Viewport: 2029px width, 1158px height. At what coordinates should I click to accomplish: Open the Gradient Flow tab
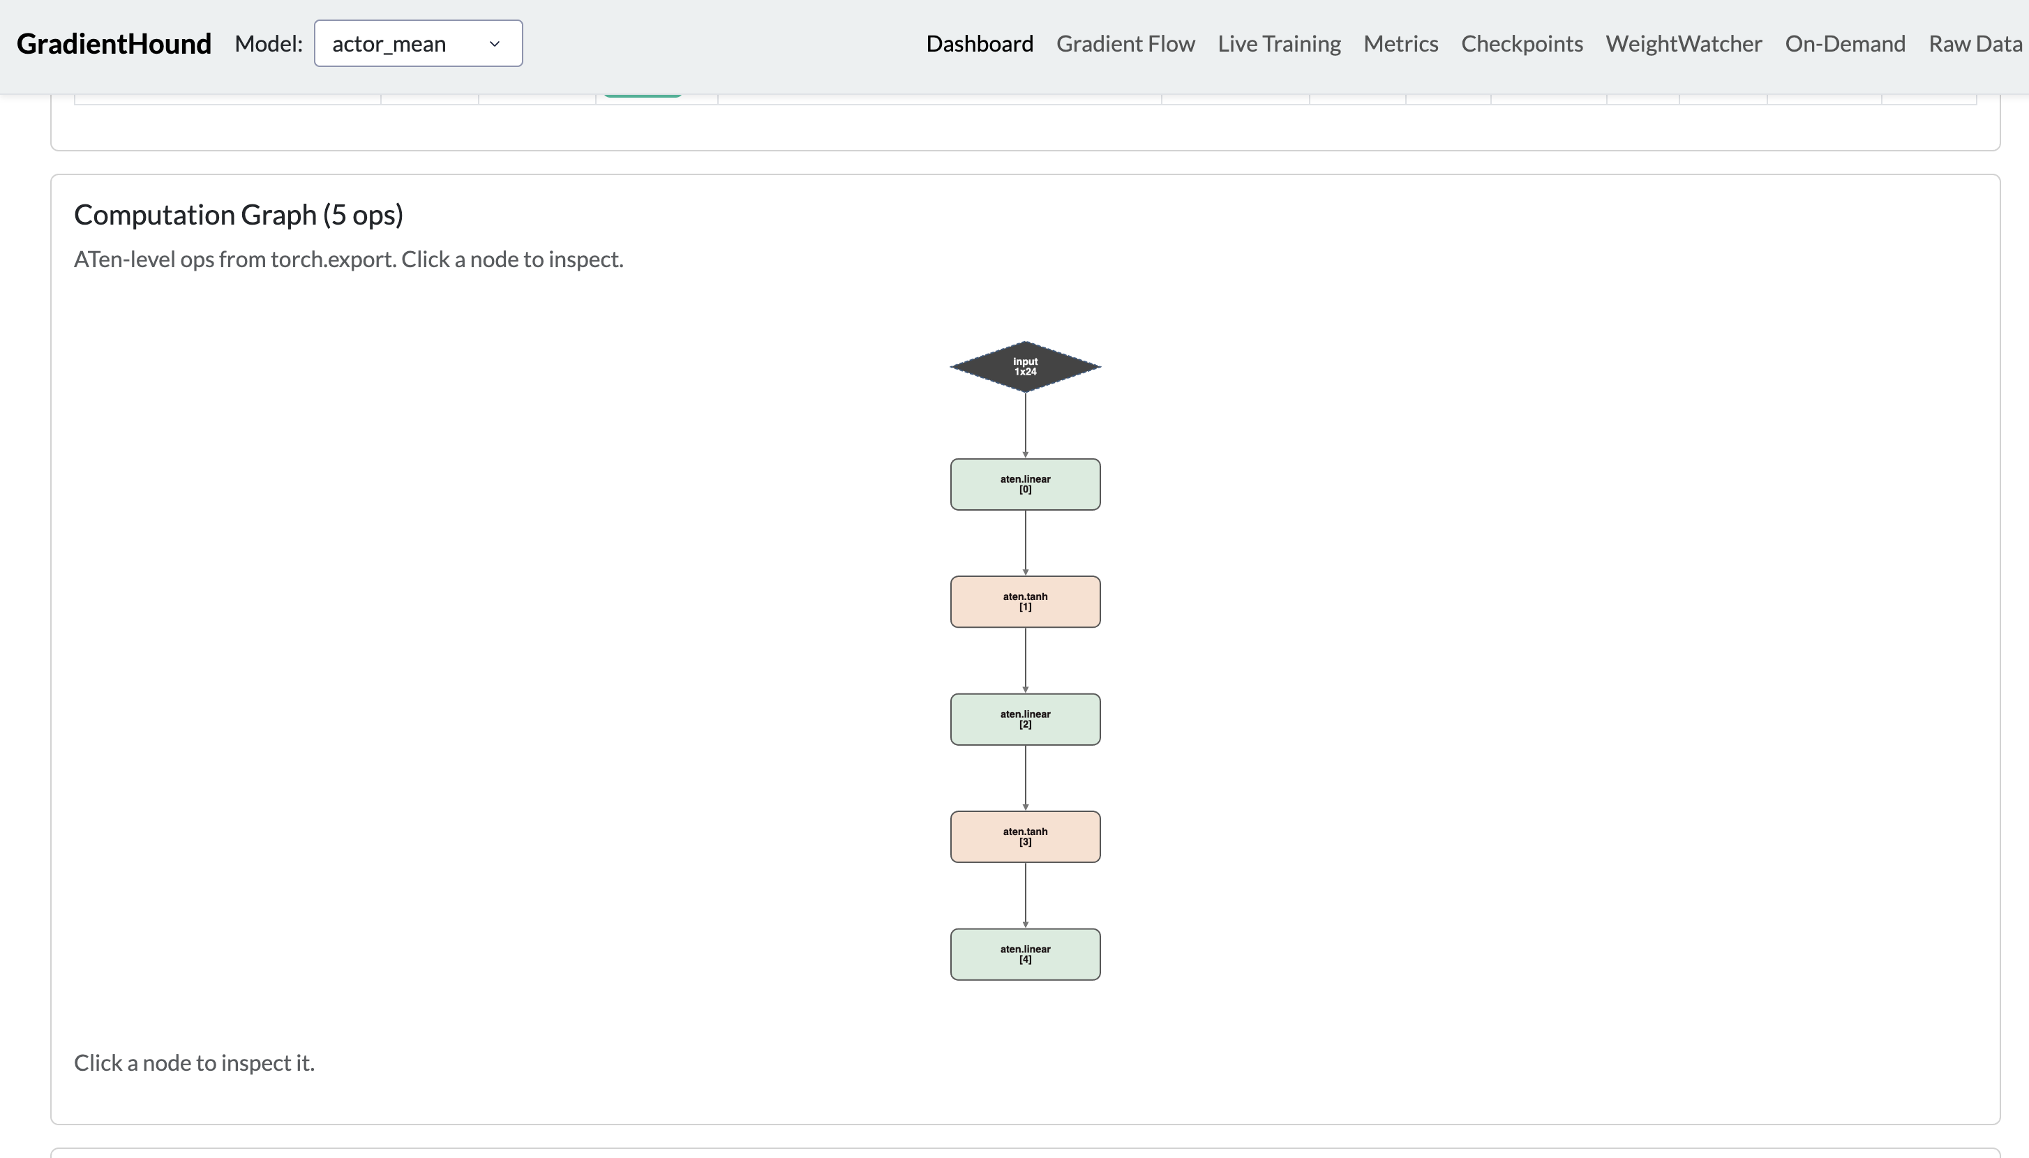click(x=1125, y=44)
